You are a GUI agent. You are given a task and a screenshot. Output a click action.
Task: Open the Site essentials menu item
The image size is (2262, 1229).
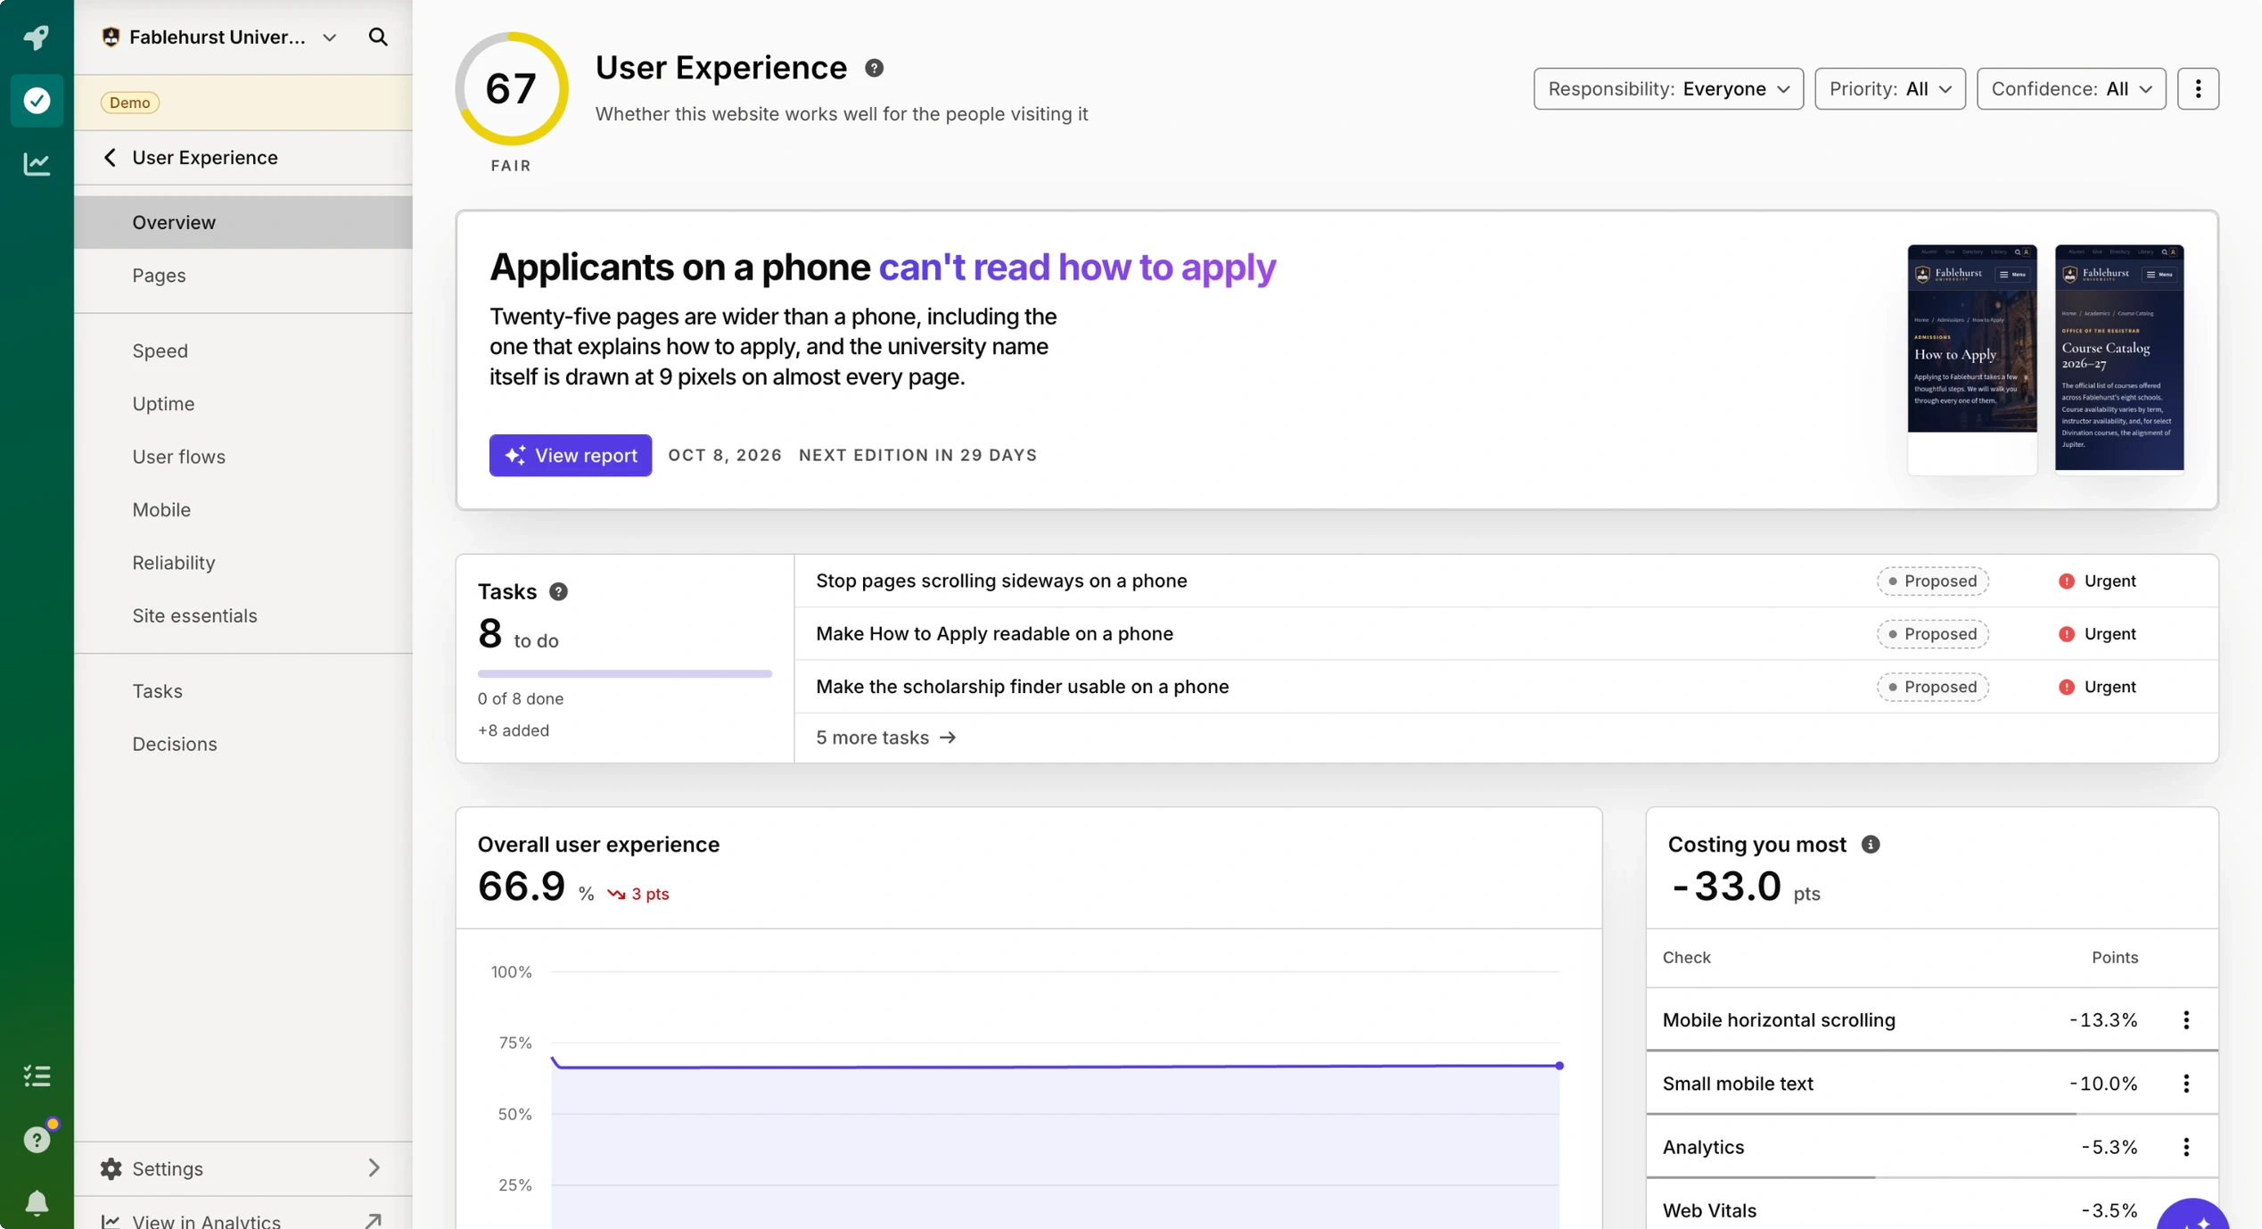(243, 615)
